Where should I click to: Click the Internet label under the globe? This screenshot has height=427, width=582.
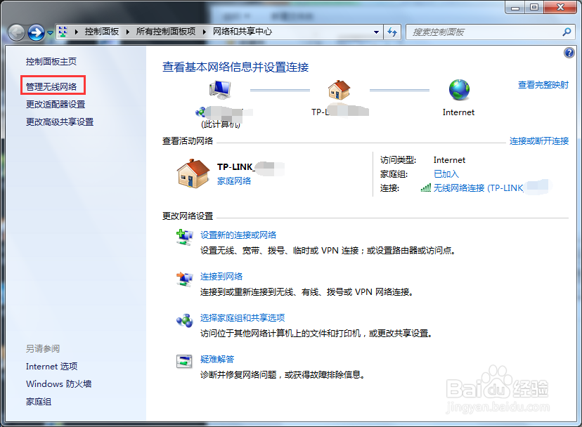pyautogui.click(x=459, y=112)
